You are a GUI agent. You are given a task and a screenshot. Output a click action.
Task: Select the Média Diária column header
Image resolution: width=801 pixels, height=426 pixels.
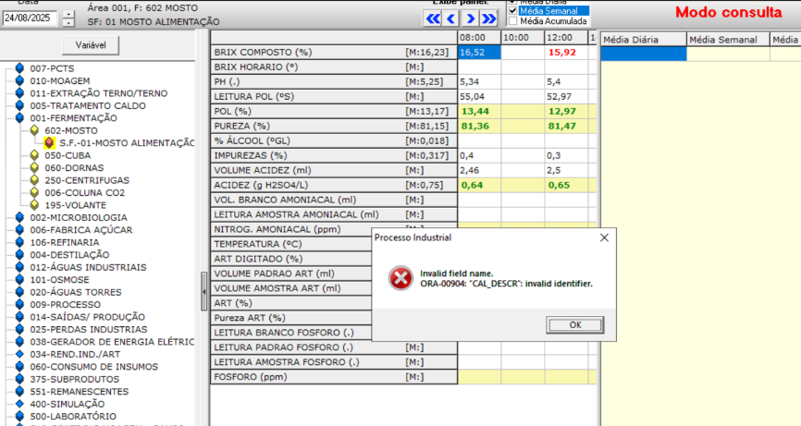tap(643, 40)
